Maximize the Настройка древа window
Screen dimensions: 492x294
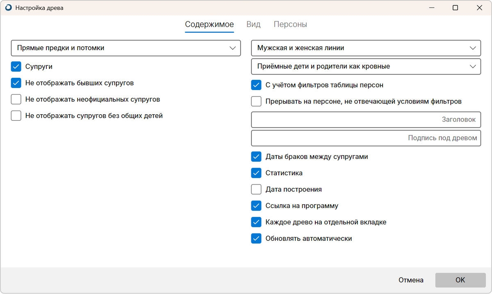[455, 8]
